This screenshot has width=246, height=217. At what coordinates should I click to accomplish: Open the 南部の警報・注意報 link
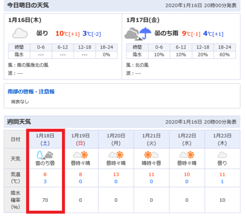(31, 92)
